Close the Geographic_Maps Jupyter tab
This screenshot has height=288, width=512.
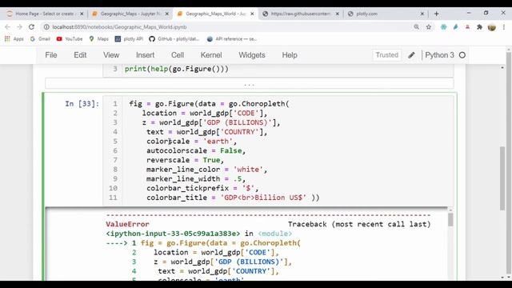[x=167, y=14]
